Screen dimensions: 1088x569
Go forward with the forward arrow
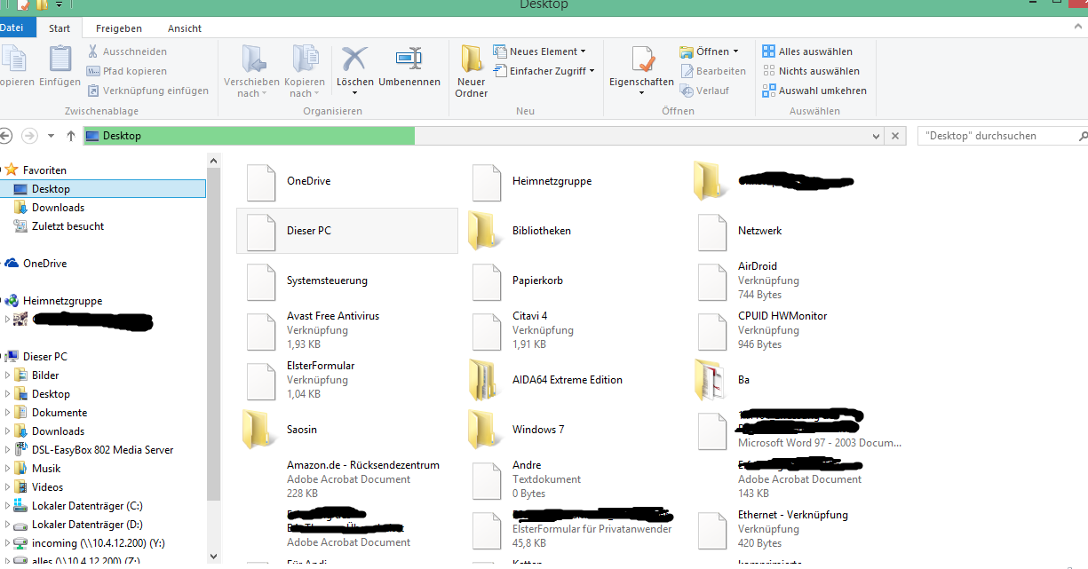(x=29, y=136)
